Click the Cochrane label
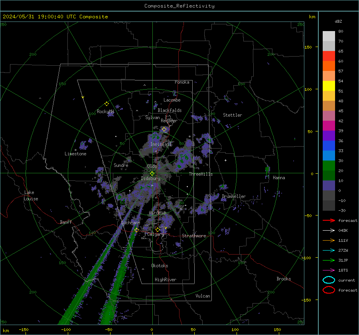359x335 pixels. coord(130,223)
